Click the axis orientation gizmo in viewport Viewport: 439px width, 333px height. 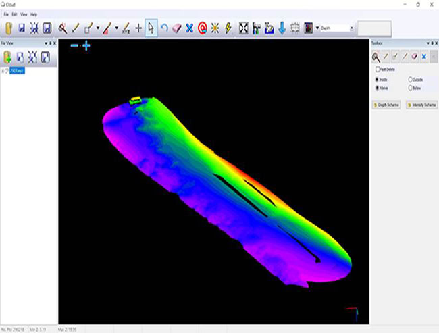(353, 314)
